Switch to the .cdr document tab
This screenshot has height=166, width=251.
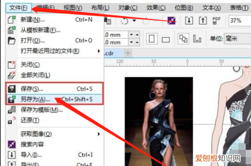click(x=113, y=53)
